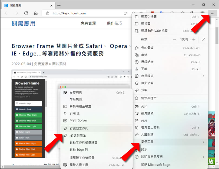Select 關閉 Microsoft Edge
The width and height of the screenshot is (219, 169).
point(170,165)
